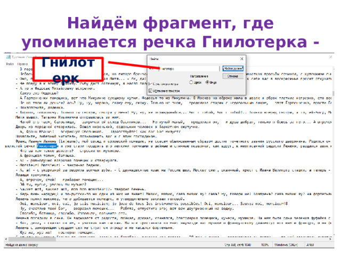Viewport: 341px width, 255px height.
Task: Toggle the Обтекание текстом checkbox
Action: [x=150, y=91]
